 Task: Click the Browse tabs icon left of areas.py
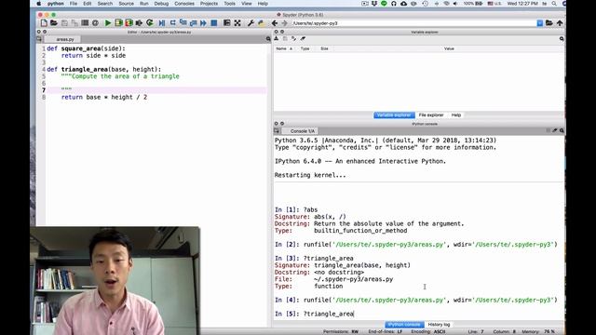pos(39,39)
